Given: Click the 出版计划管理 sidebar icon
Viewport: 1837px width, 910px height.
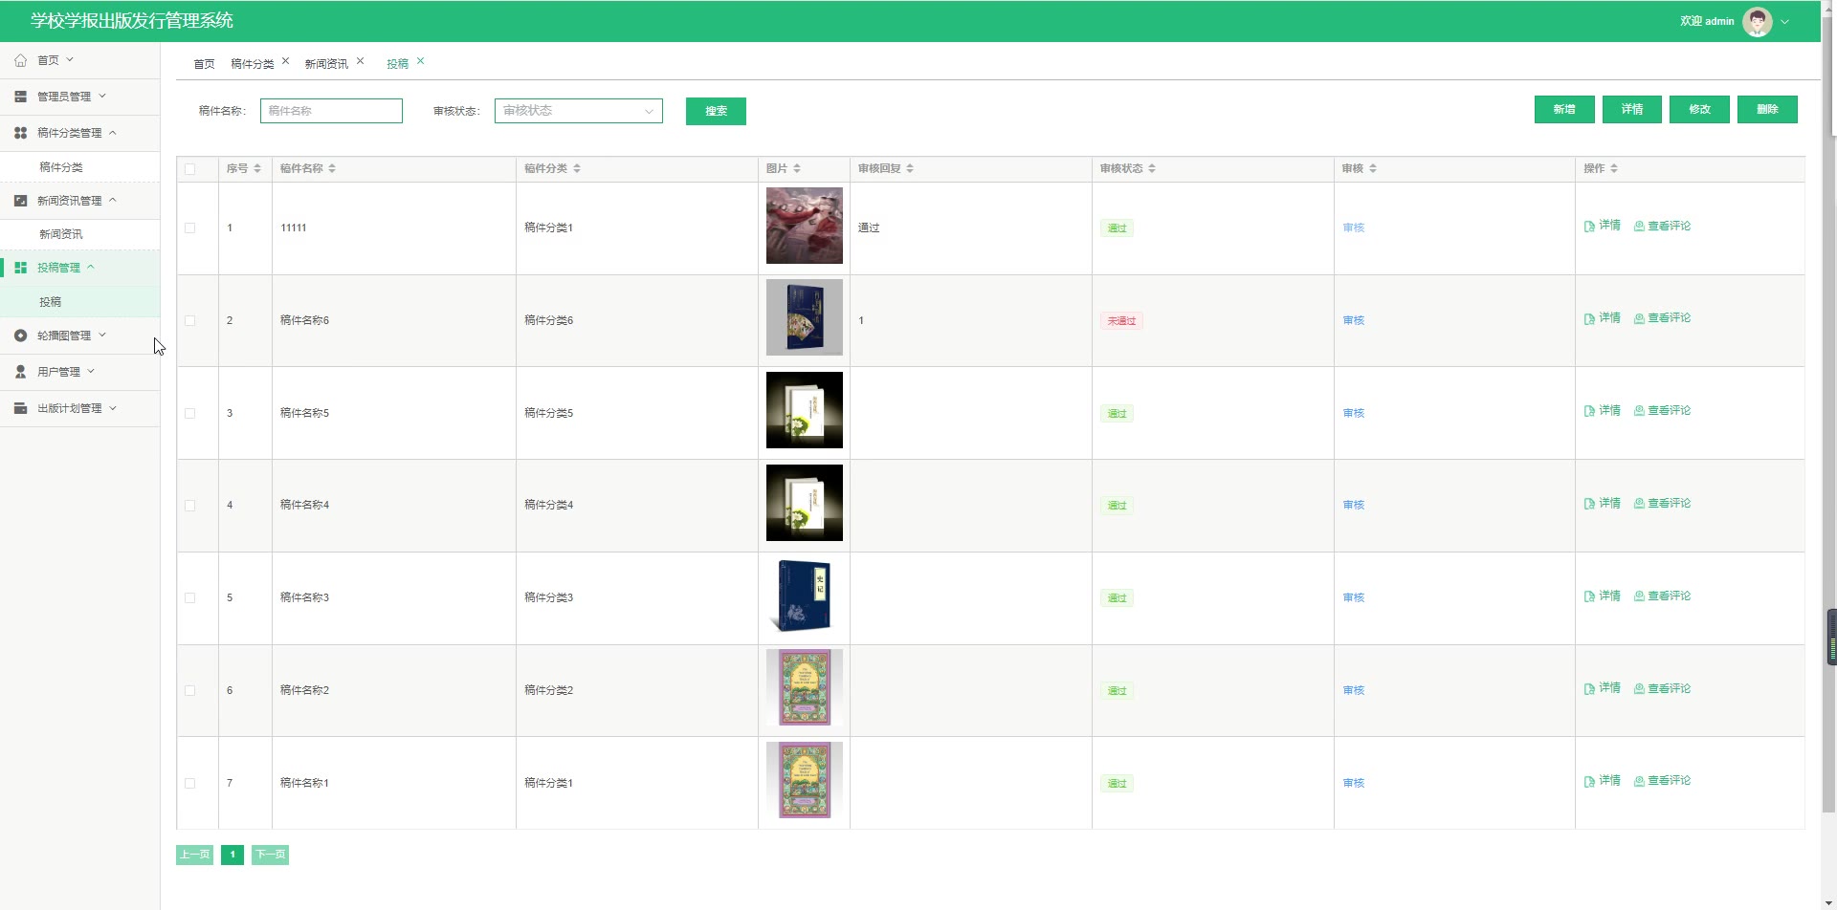Looking at the screenshot, I should pos(20,408).
